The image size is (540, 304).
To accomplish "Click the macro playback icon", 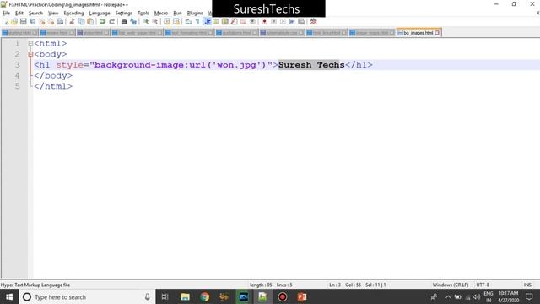I will tap(283, 22).
